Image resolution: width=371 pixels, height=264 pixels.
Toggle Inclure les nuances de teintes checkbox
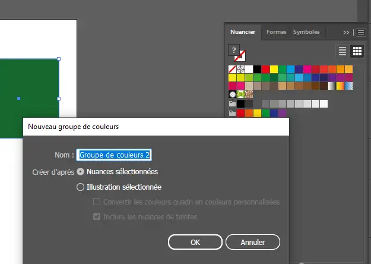(97, 217)
